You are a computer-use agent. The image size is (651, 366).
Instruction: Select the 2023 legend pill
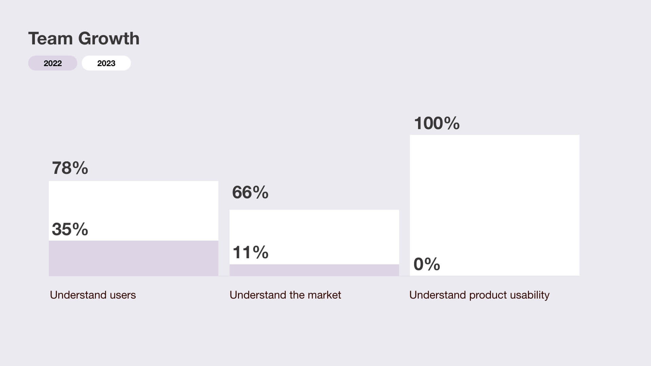pyautogui.click(x=106, y=63)
